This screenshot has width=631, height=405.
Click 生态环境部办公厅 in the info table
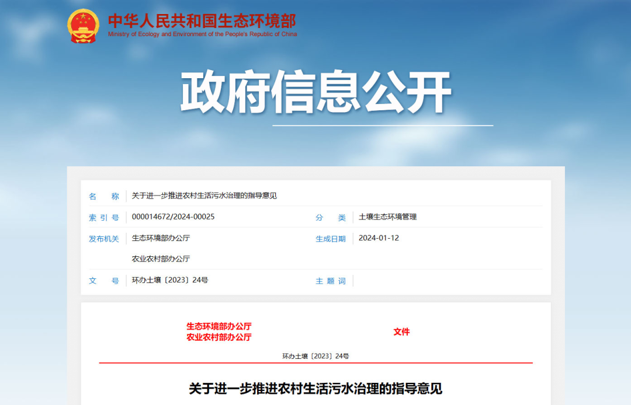pos(161,238)
